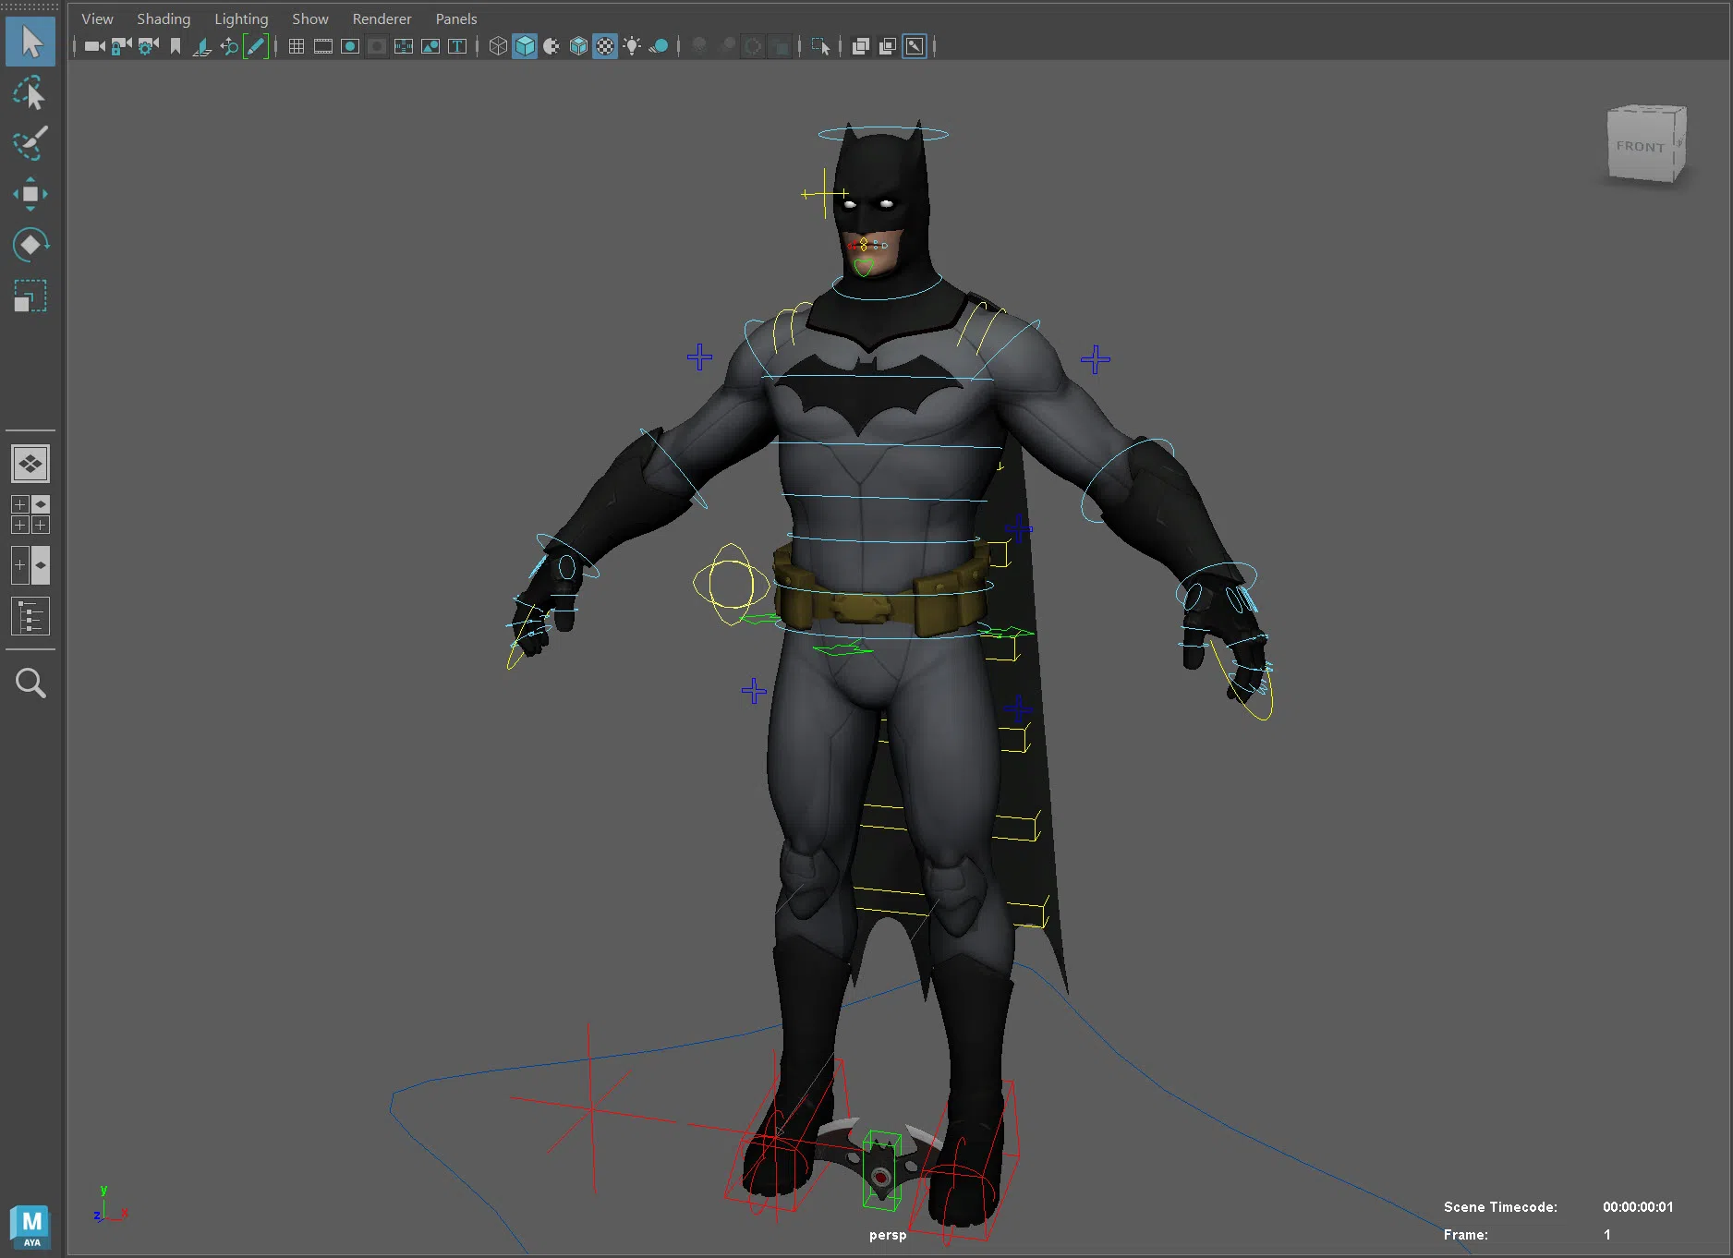The height and width of the screenshot is (1258, 1733).
Task: Lock the current camera
Action: (x=121, y=46)
